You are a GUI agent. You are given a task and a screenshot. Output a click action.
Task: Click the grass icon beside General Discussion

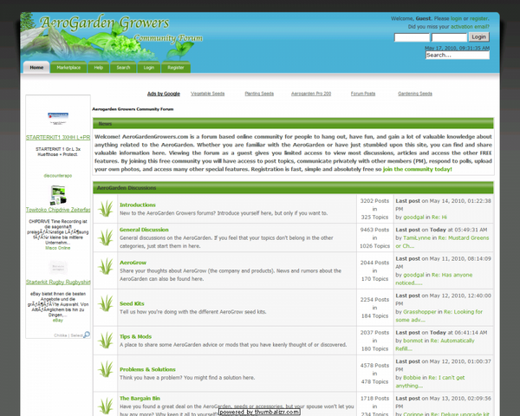(106, 237)
